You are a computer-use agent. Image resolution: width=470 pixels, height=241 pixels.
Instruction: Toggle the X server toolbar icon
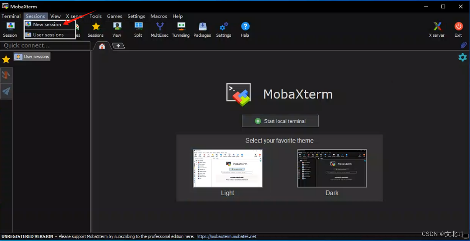437,30
